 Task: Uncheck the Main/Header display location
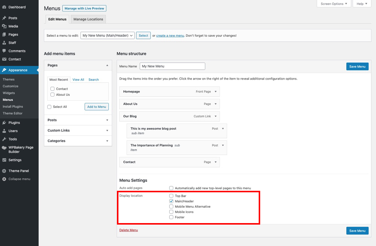(171, 201)
